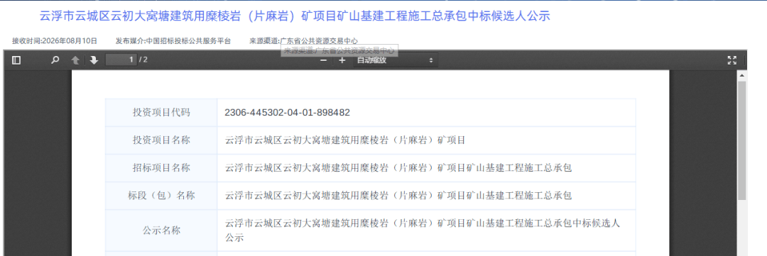Zoom in with the plus button
Image resolution: width=767 pixels, height=256 pixels.
tap(342, 60)
